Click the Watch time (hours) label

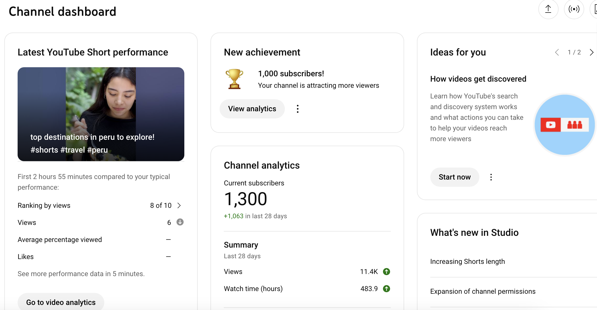pos(253,289)
